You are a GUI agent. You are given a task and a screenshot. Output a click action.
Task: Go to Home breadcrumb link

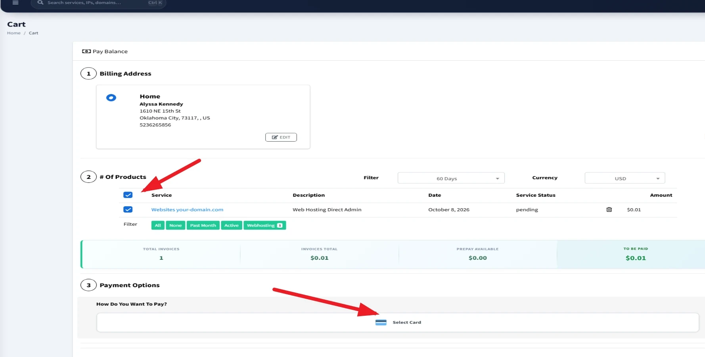pos(14,33)
